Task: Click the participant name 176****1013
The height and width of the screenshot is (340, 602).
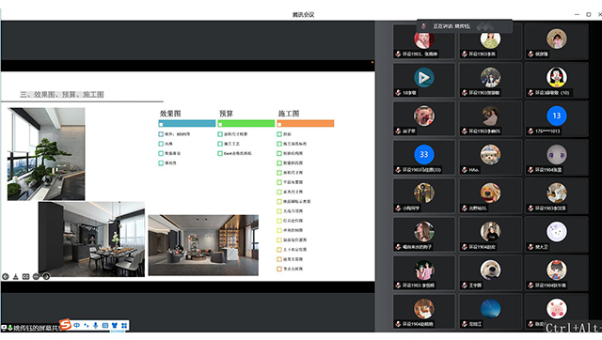Action: pos(547,131)
